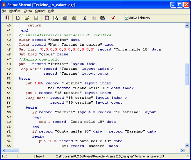This screenshot has height=160, width=191.
Task: Click the "1 : 1" cursor position in status bar
Action: coord(5,156)
